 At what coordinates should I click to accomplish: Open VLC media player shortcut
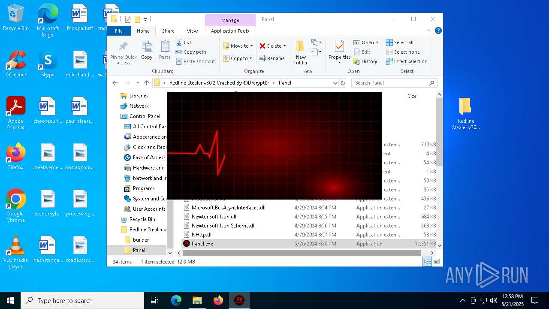coord(16,252)
